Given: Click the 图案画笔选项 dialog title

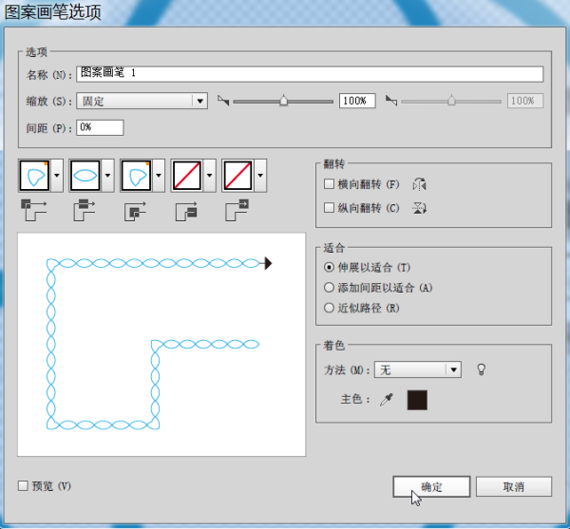Looking at the screenshot, I should [x=53, y=12].
